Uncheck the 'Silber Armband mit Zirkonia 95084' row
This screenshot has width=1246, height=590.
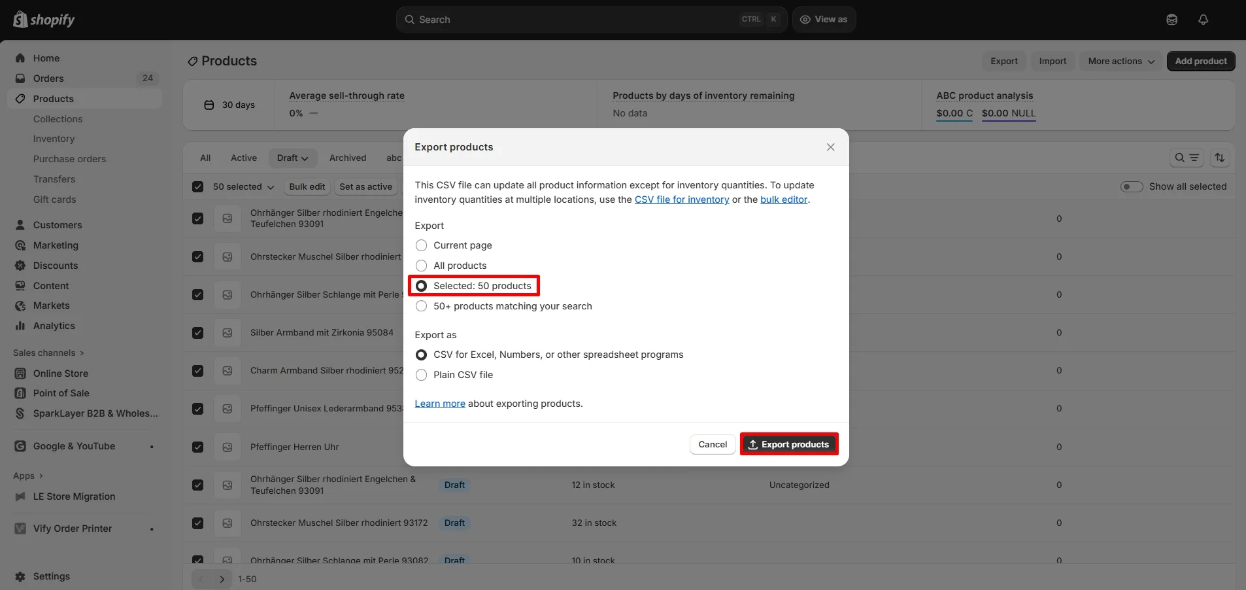click(197, 332)
